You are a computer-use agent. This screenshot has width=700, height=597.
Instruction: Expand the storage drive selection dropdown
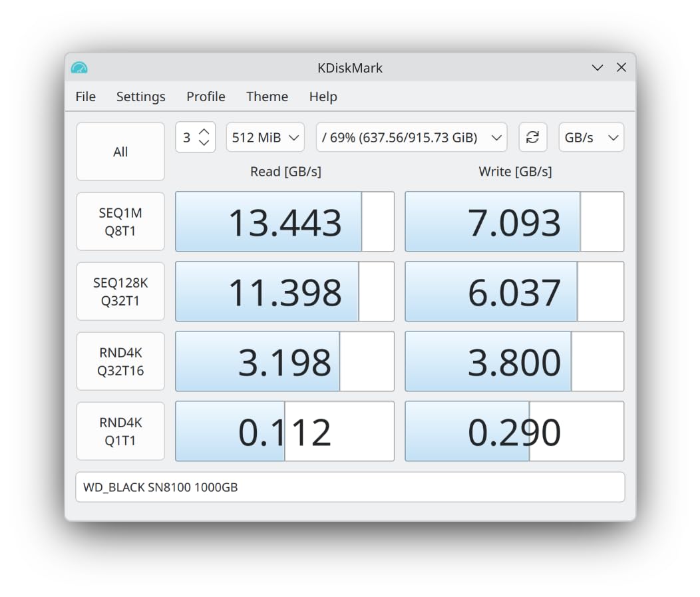coord(411,138)
